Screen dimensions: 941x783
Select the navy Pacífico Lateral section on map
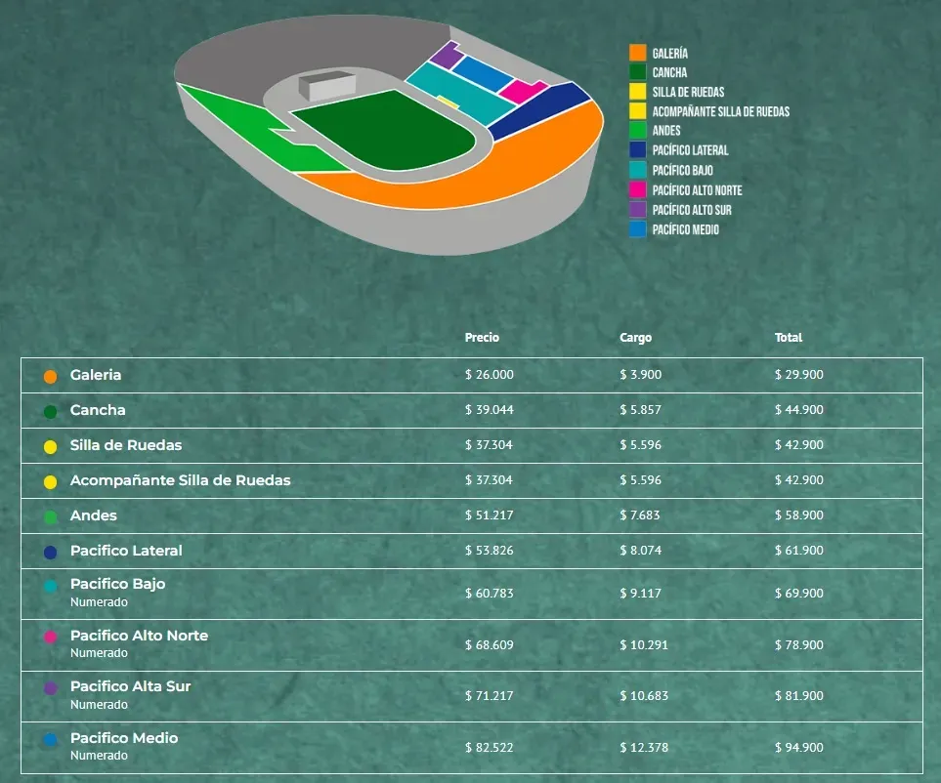540,111
